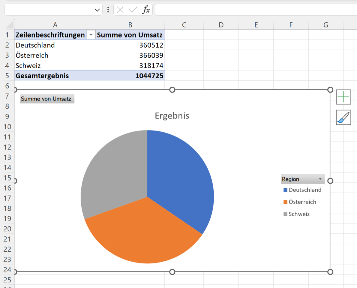Select cell A2 containing Deutschland
357x288 pixels.
coord(55,45)
